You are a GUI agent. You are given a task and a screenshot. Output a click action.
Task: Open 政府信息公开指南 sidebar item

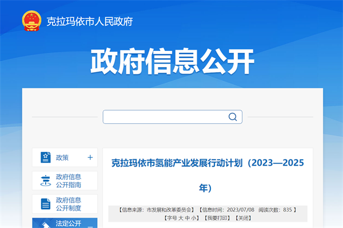pyautogui.click(x=65, y=180)
